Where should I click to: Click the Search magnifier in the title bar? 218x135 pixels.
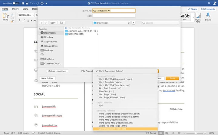point(209,3)
